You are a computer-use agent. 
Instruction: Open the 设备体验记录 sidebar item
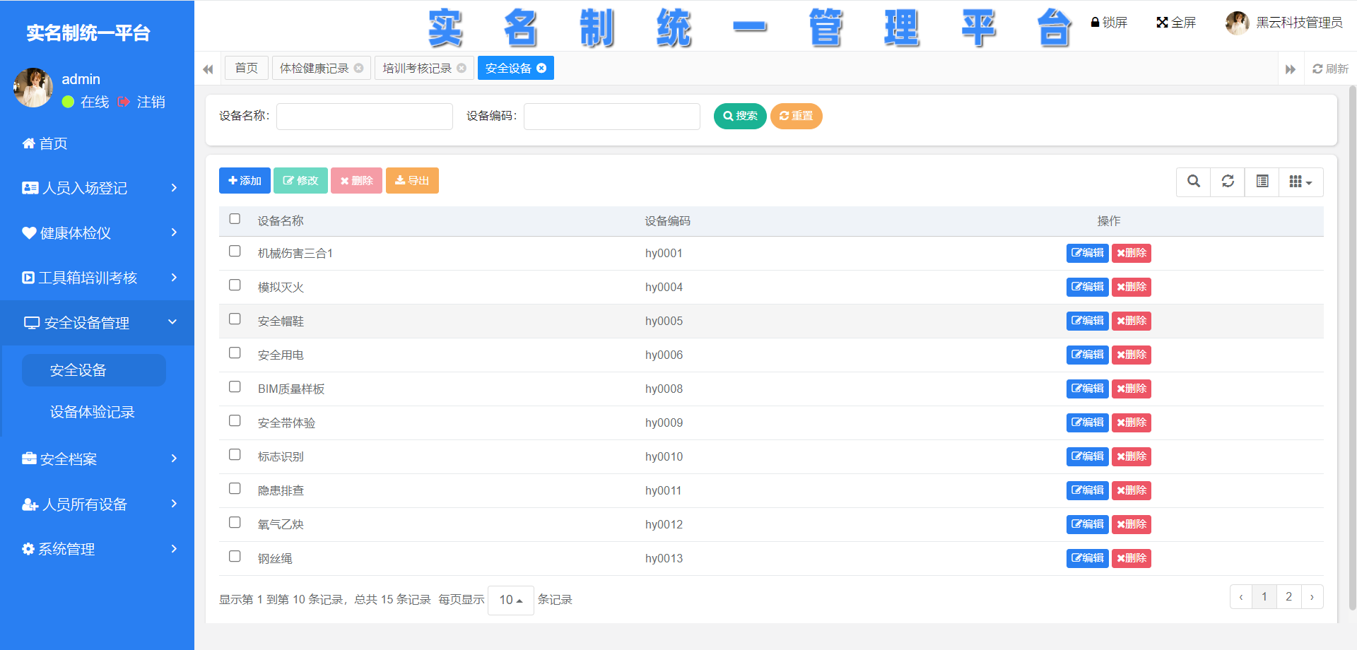point(91,412)
